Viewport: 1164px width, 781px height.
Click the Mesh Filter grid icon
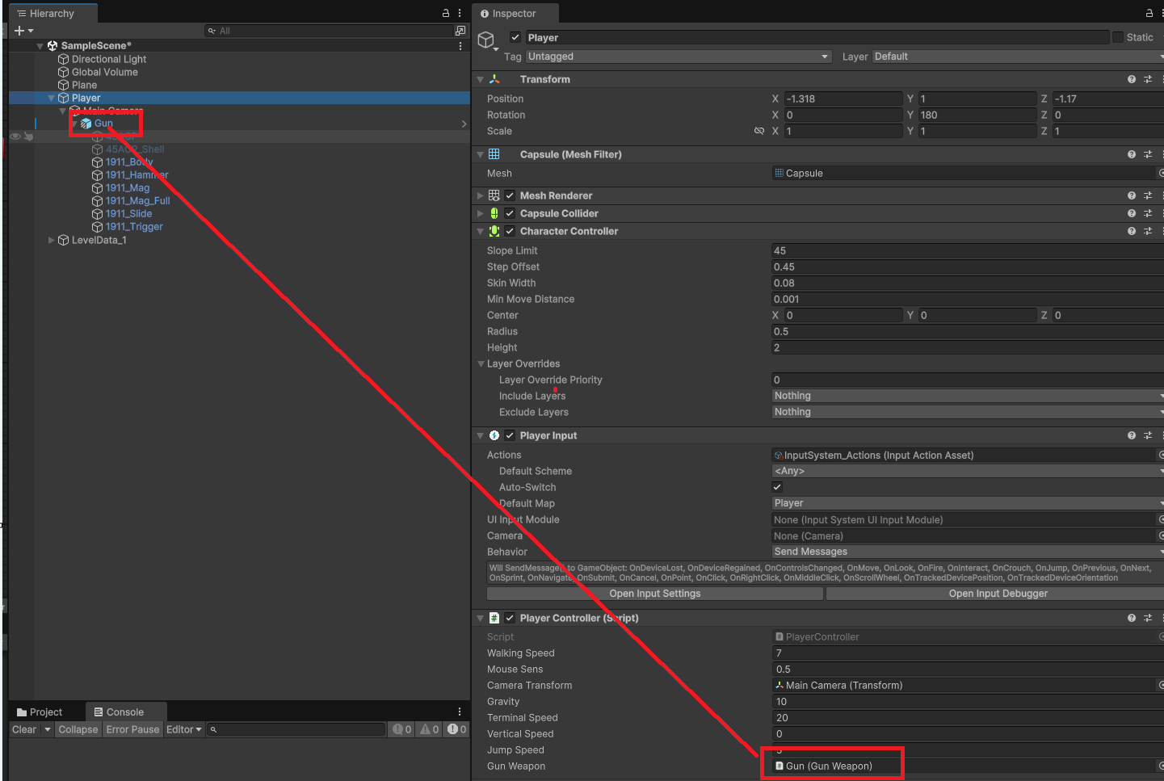(494, 154)
